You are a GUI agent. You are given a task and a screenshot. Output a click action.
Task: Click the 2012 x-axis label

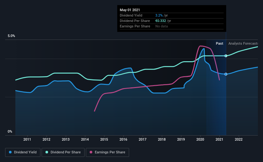46,139
